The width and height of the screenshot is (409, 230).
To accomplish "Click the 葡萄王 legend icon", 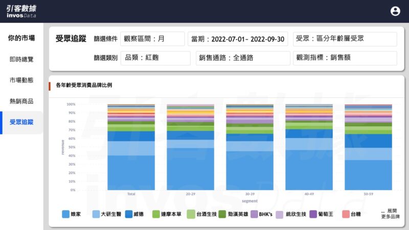I will [313, 214].
